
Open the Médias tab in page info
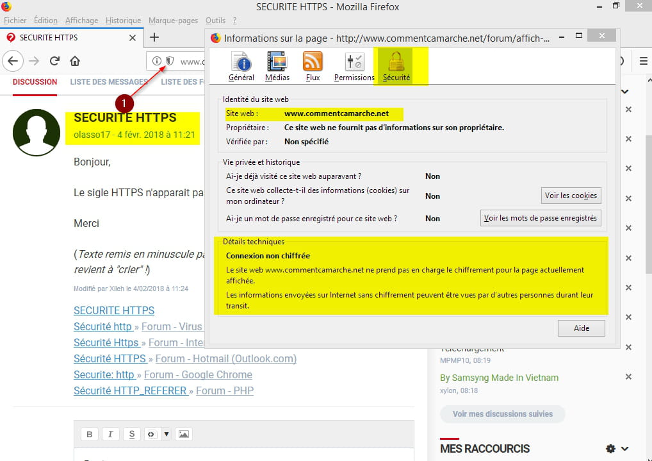(277, 67)
